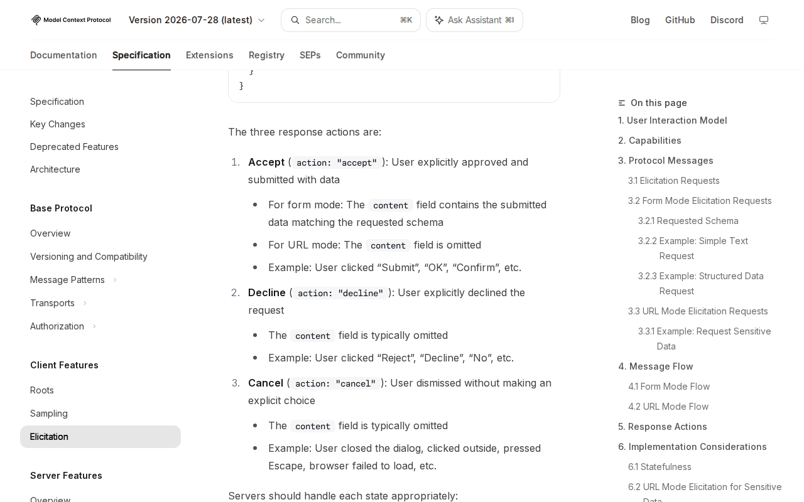Jump to 3.2.3 Example: Structured Data Request
Viewport: 804px width, 502px height.
(x=701, y=284)
